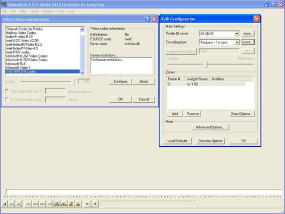The width and height of the screenshot is (285, 214).
Task: Click the Load Defaults button
Action: 177,141
